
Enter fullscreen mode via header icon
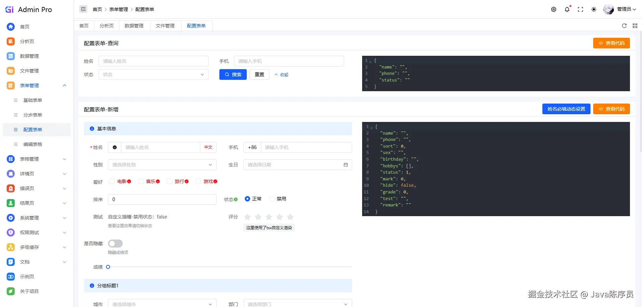pyautogui.click(x=580, y=9)
